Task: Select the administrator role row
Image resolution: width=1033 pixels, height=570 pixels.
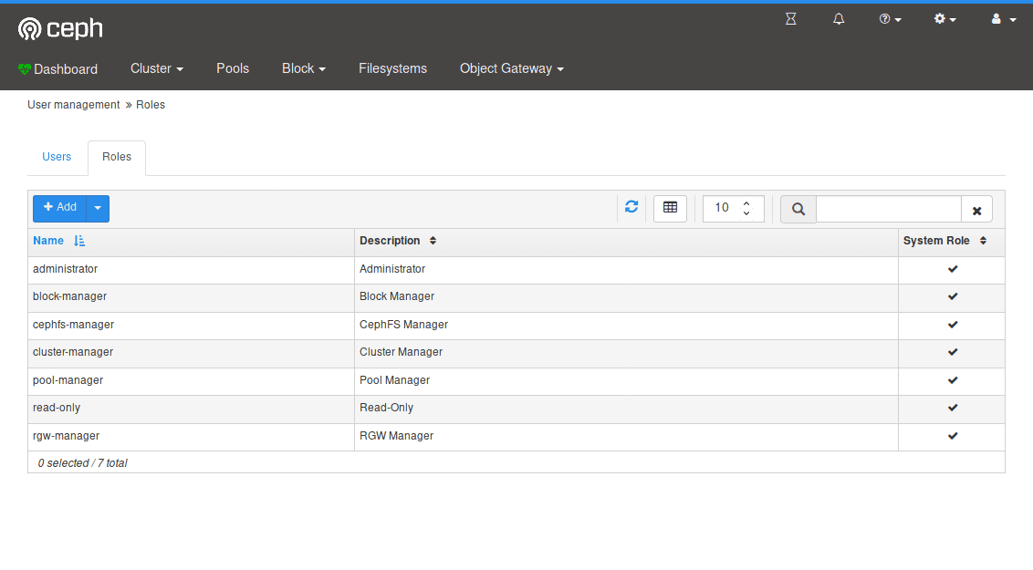Action: point(192,269)
